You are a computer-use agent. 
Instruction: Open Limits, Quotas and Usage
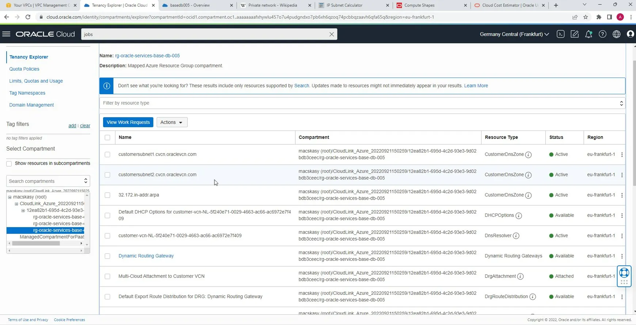(x=36, y=81)
